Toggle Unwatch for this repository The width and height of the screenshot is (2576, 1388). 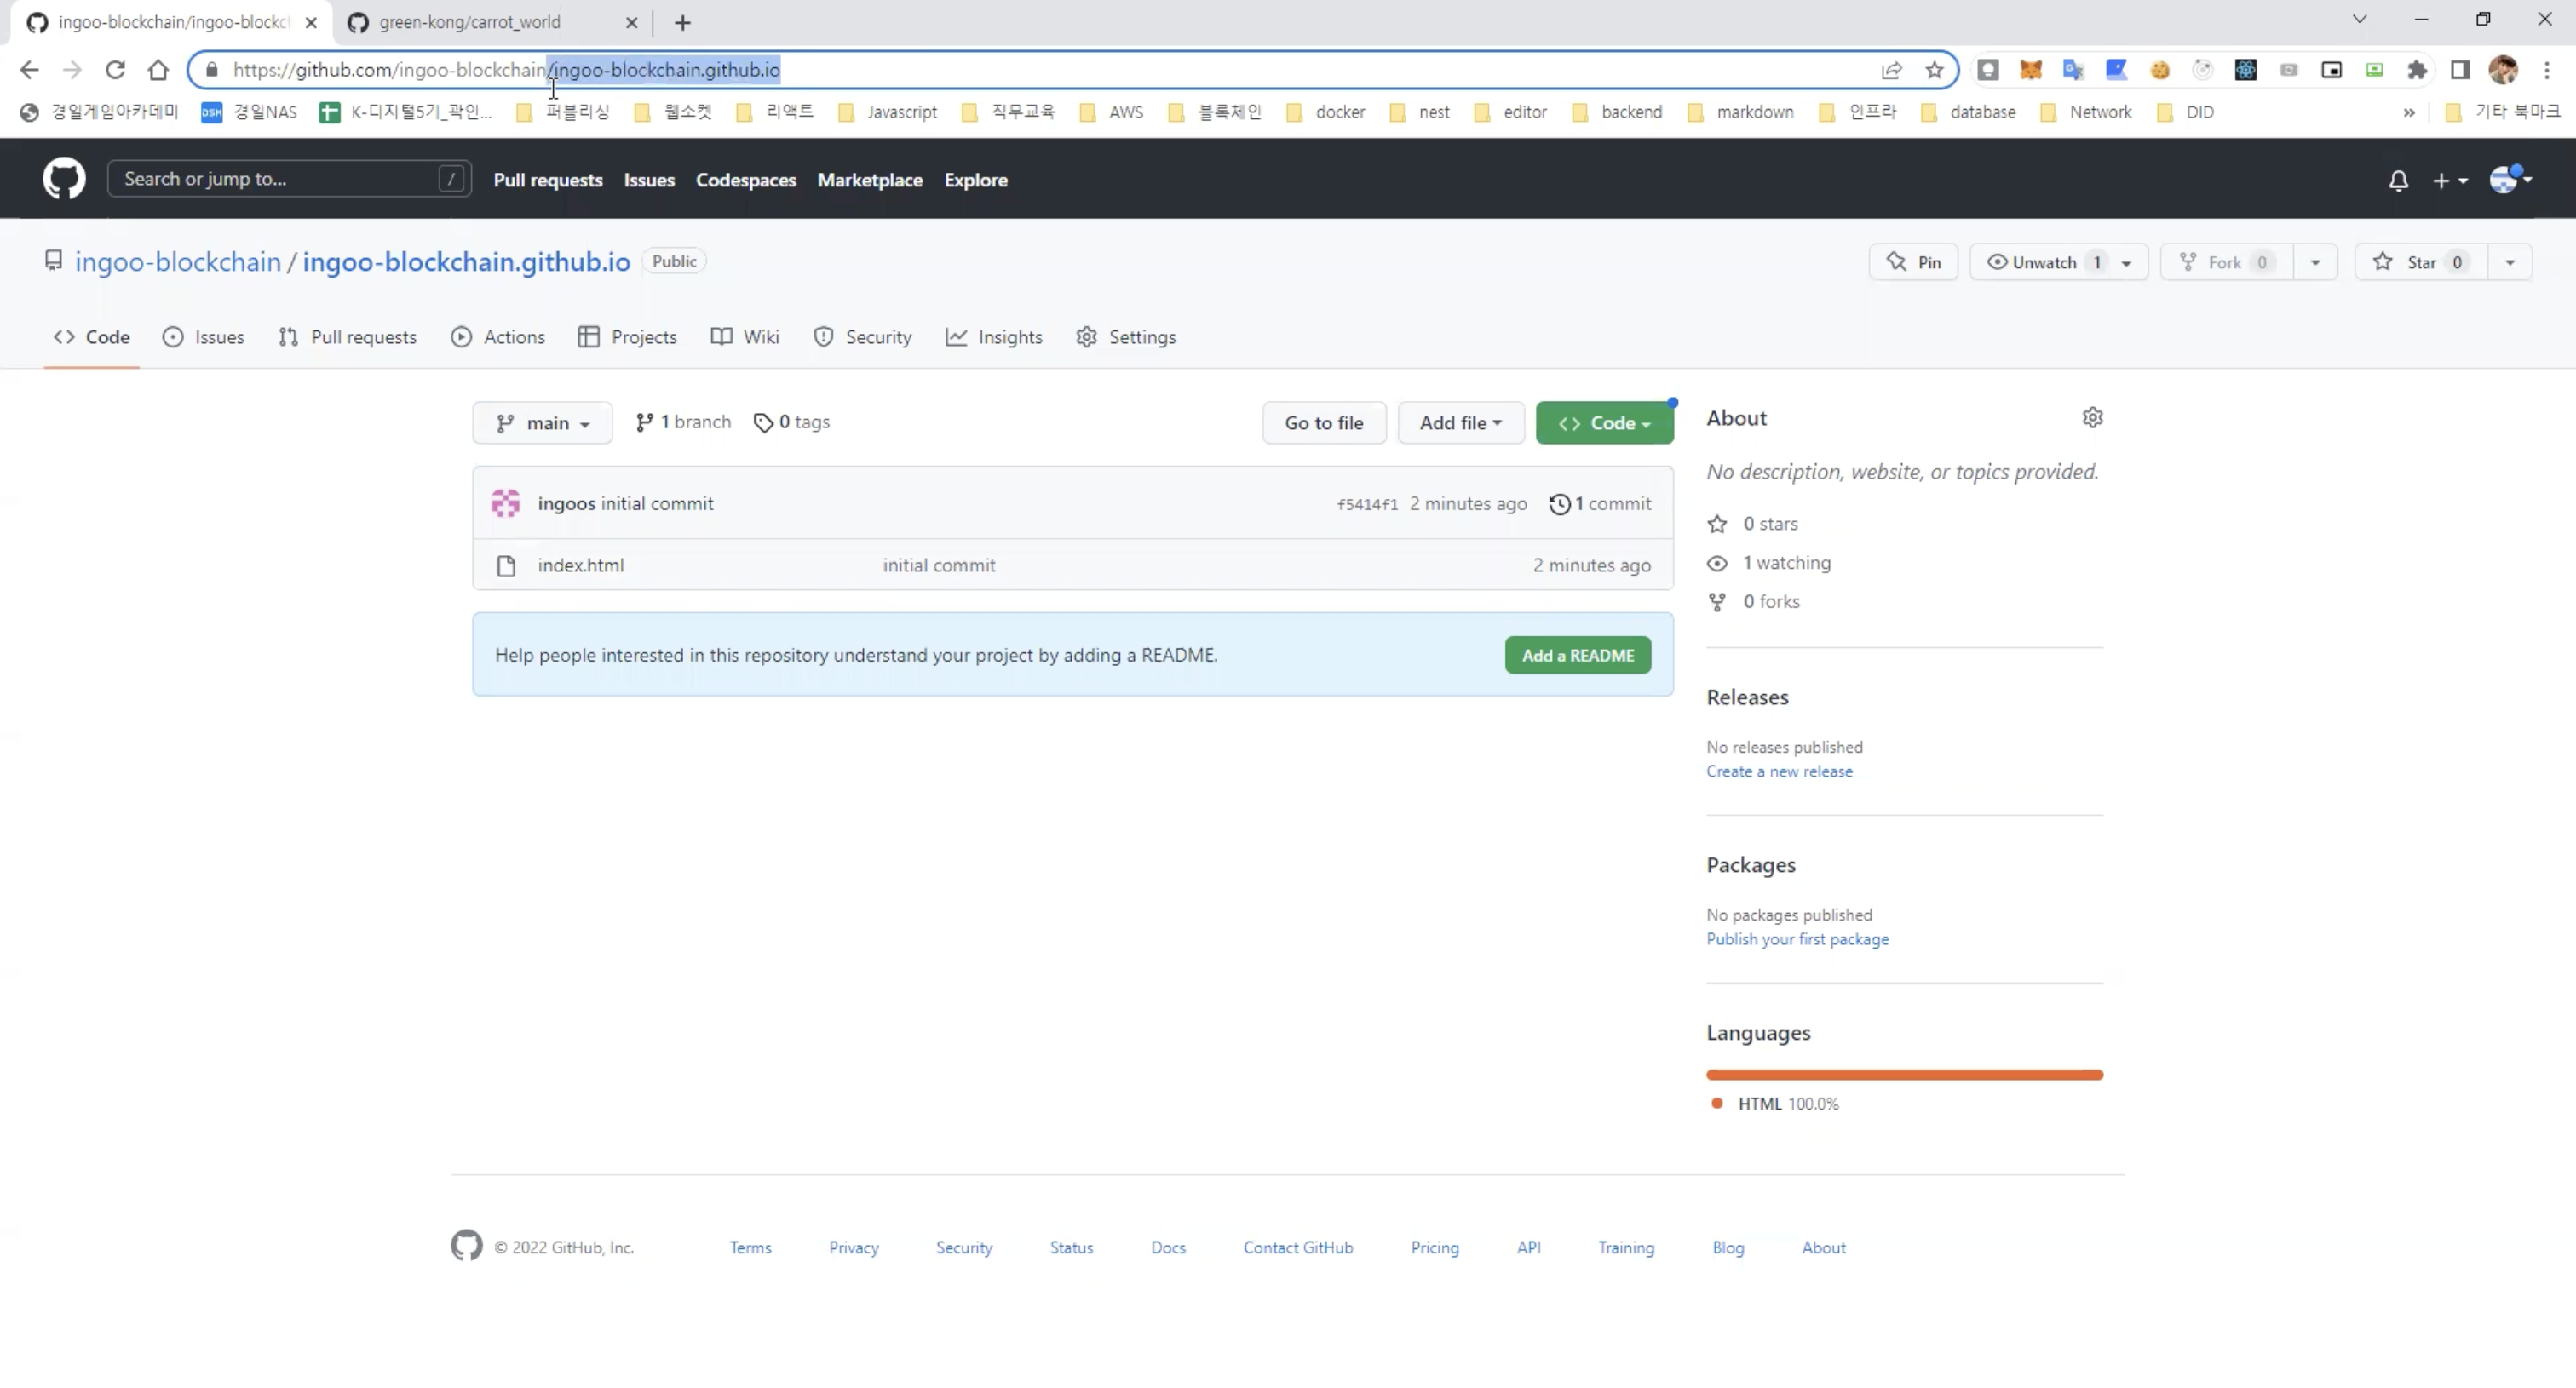point(2044,263)
